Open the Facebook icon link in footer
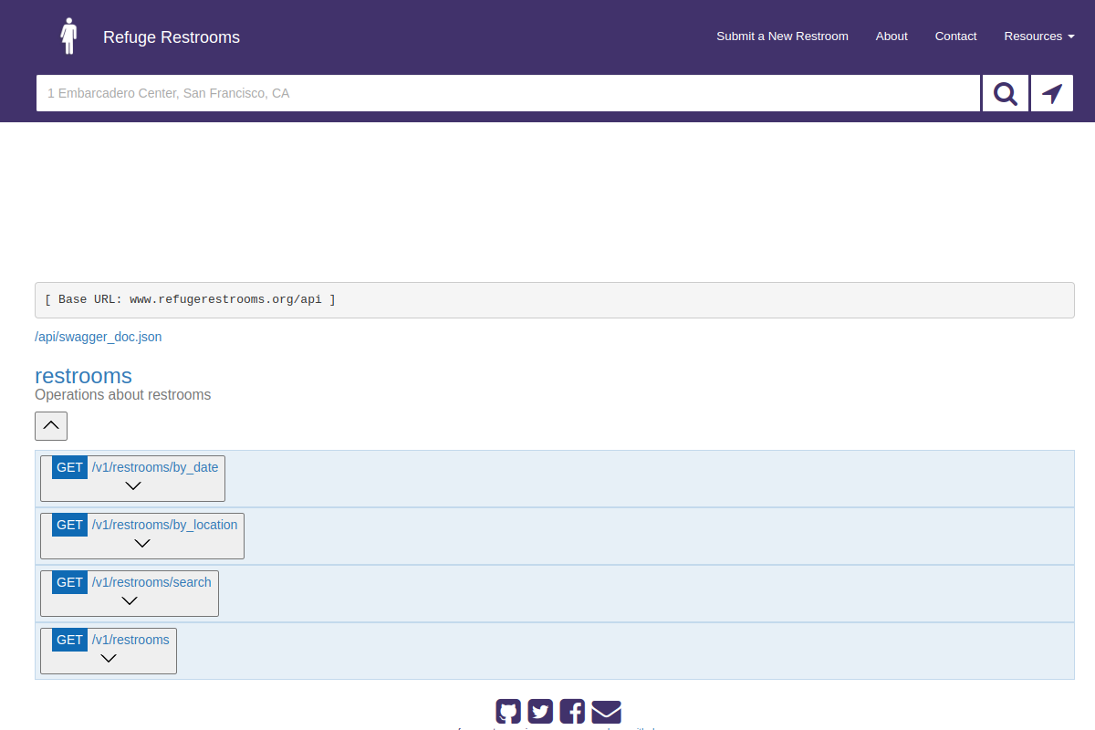 coord(572,712)
